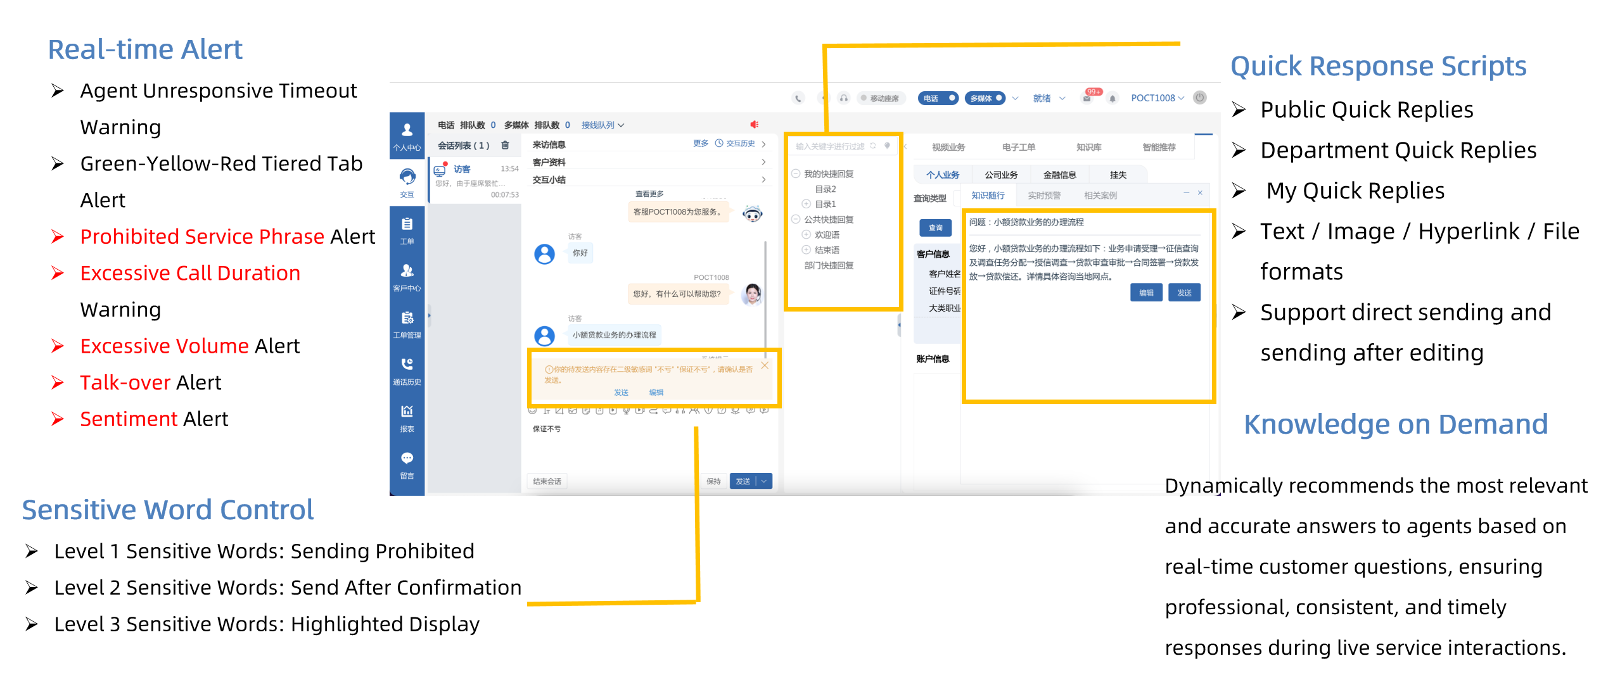
Task: Click 编辑 in the knowledge answer panel
Action: (x=1146, y=293)
